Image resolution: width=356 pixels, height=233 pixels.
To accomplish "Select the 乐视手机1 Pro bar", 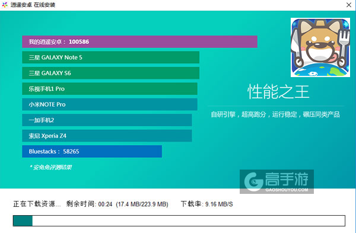I will pos(110,89).
